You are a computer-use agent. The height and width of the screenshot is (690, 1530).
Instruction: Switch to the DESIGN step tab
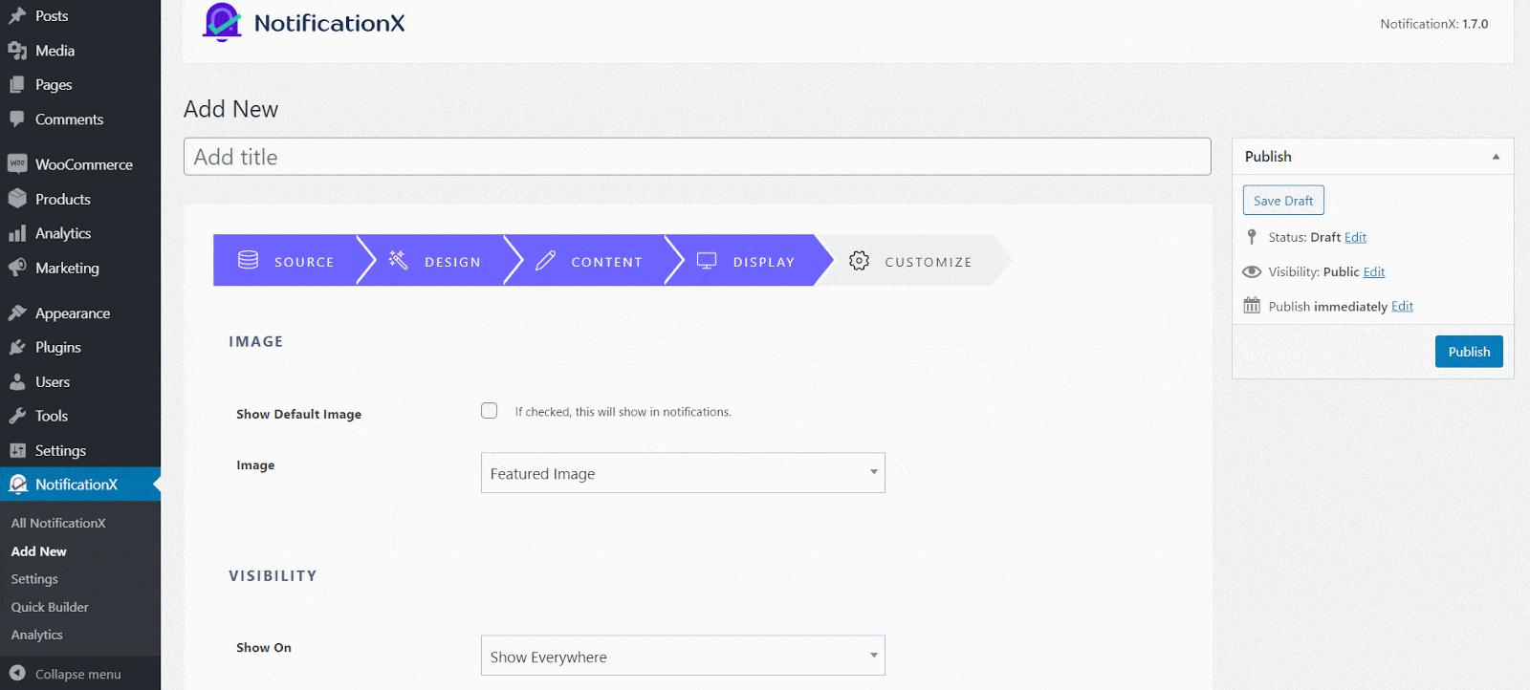(x=438, y=260)
